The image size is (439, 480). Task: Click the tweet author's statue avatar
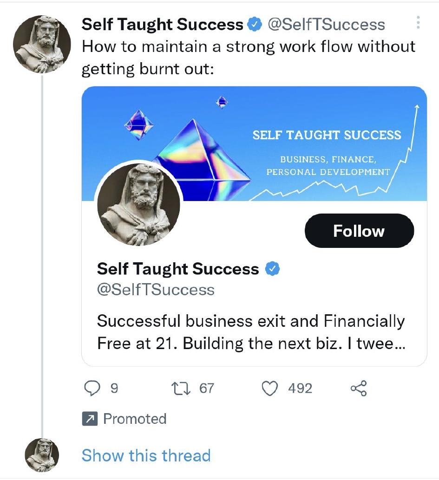click(x=41, y=44)
